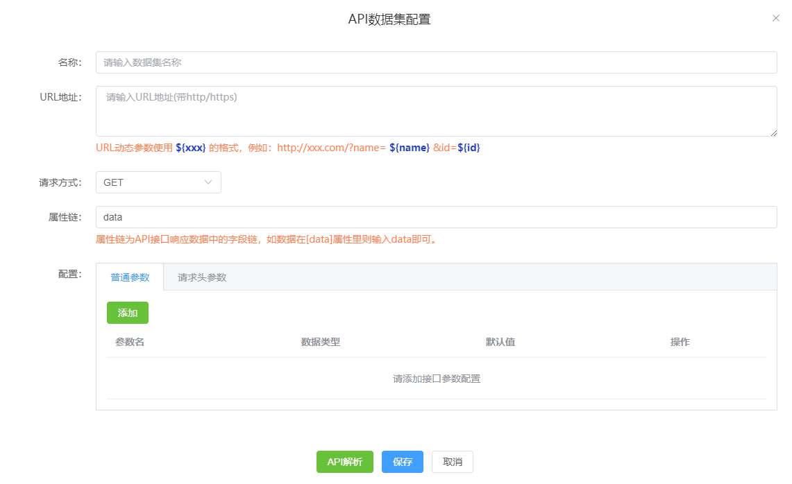Click the blue 保存 button
792x484 pixels.
[x=402, y=462]
